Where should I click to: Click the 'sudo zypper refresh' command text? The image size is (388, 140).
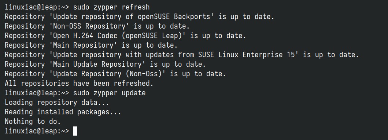(x=111, y=7)
